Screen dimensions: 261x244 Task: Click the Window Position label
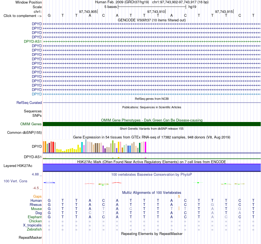29,2
